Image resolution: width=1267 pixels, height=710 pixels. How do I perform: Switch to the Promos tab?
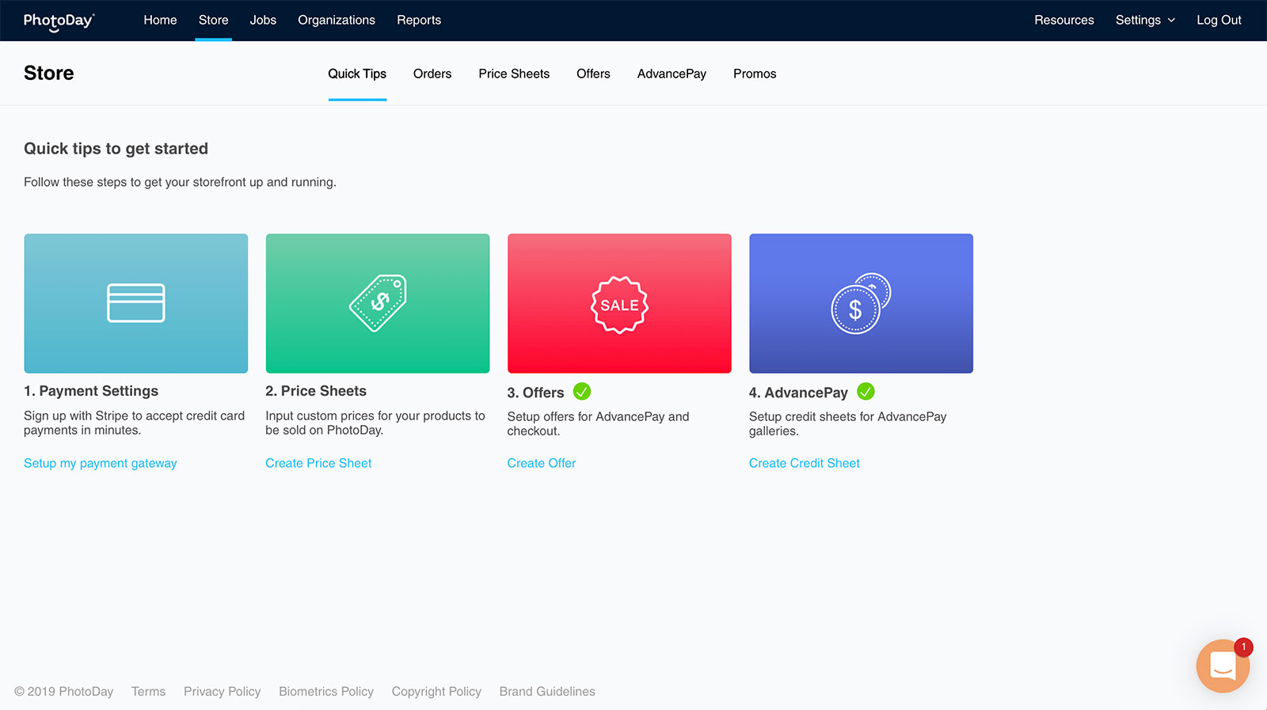point(755,74)
